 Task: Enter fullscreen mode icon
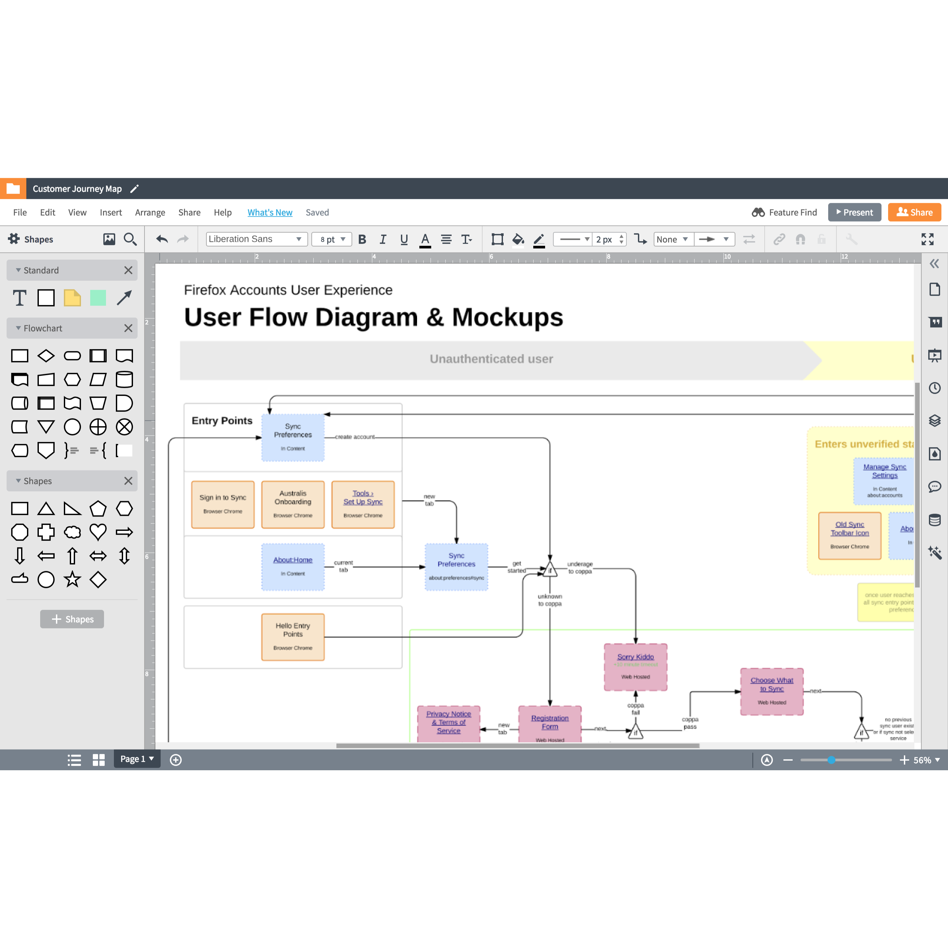pyautogui.click(x=927, y=239)
